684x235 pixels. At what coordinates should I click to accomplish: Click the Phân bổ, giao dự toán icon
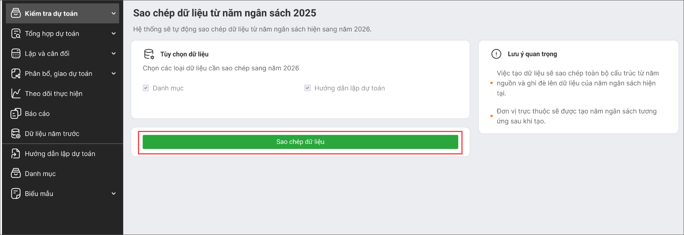(x=16, y=73)
